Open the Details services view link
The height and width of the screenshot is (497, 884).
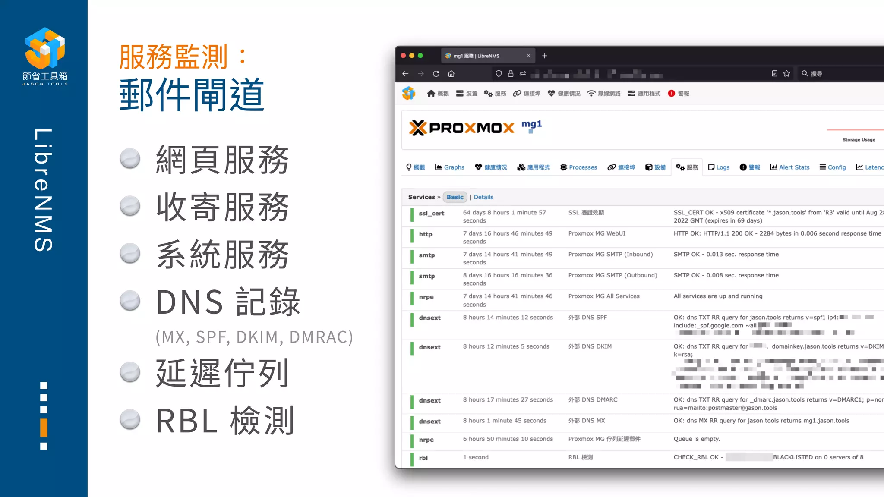click(483, 197)
